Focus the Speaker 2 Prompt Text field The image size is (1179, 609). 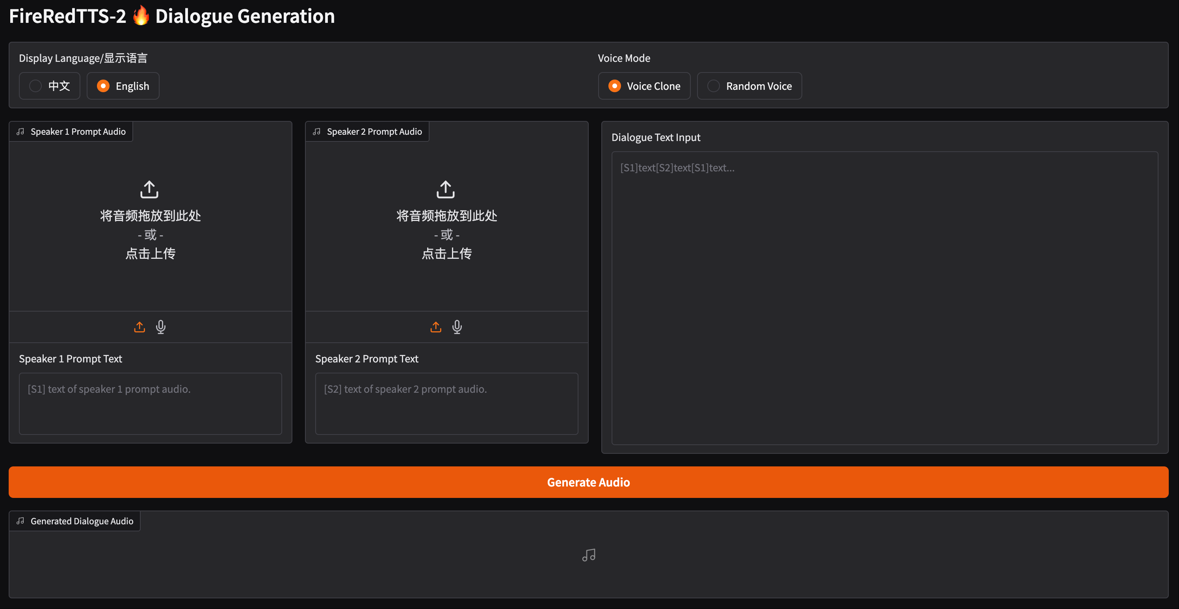446,403
